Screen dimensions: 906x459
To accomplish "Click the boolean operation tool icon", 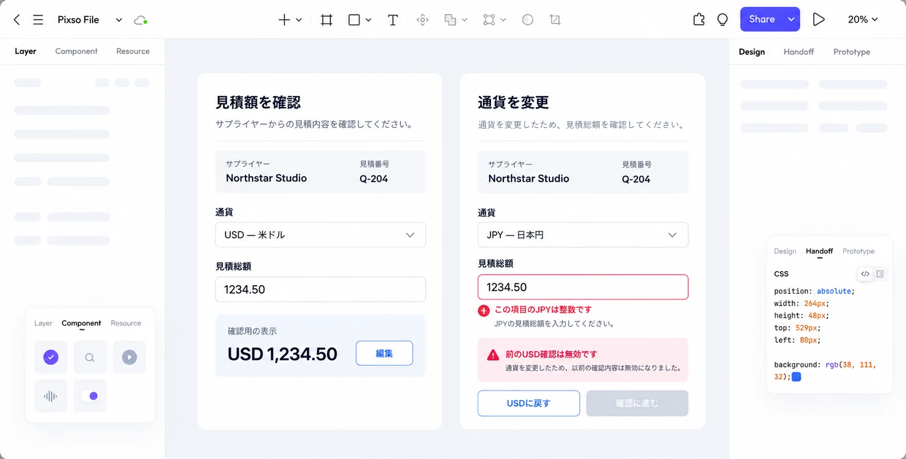I will click(x=450, y=20).
